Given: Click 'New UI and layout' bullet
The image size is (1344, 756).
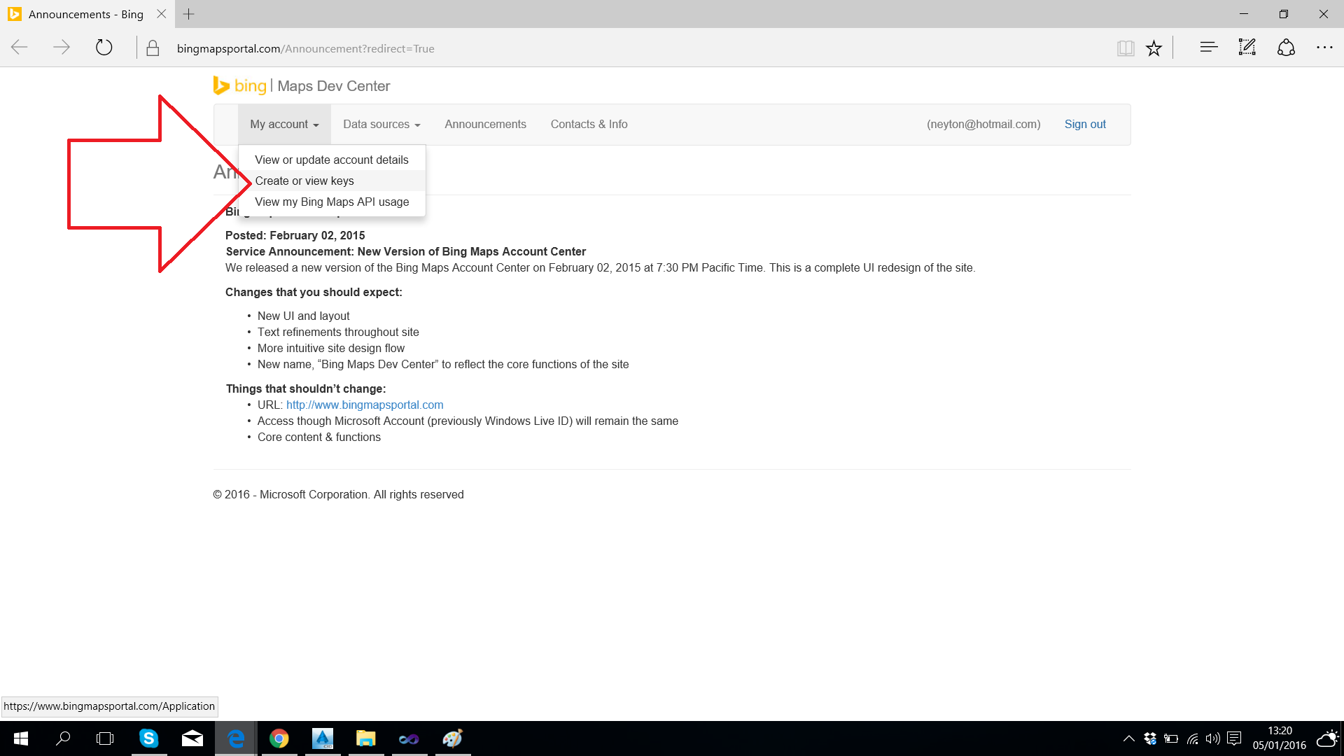Looking at the screenshot, I should pyautogui.click(x=303, y=316).
